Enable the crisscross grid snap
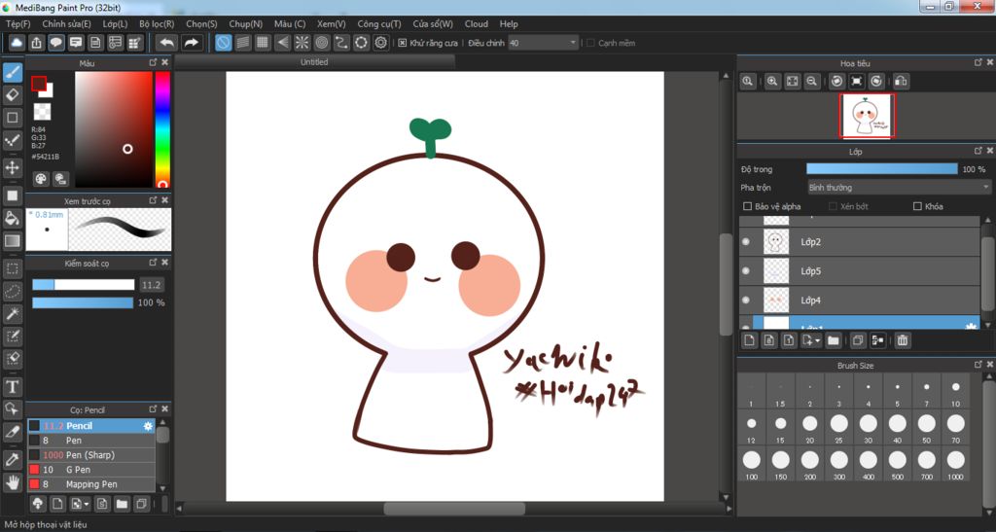The image size is (996, 532). tap(263, 43)
